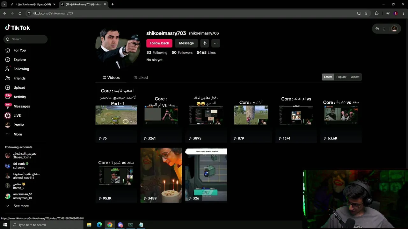The image size is (408, 229).
Task: Click the TikTok logo
Action: point(18,28)
